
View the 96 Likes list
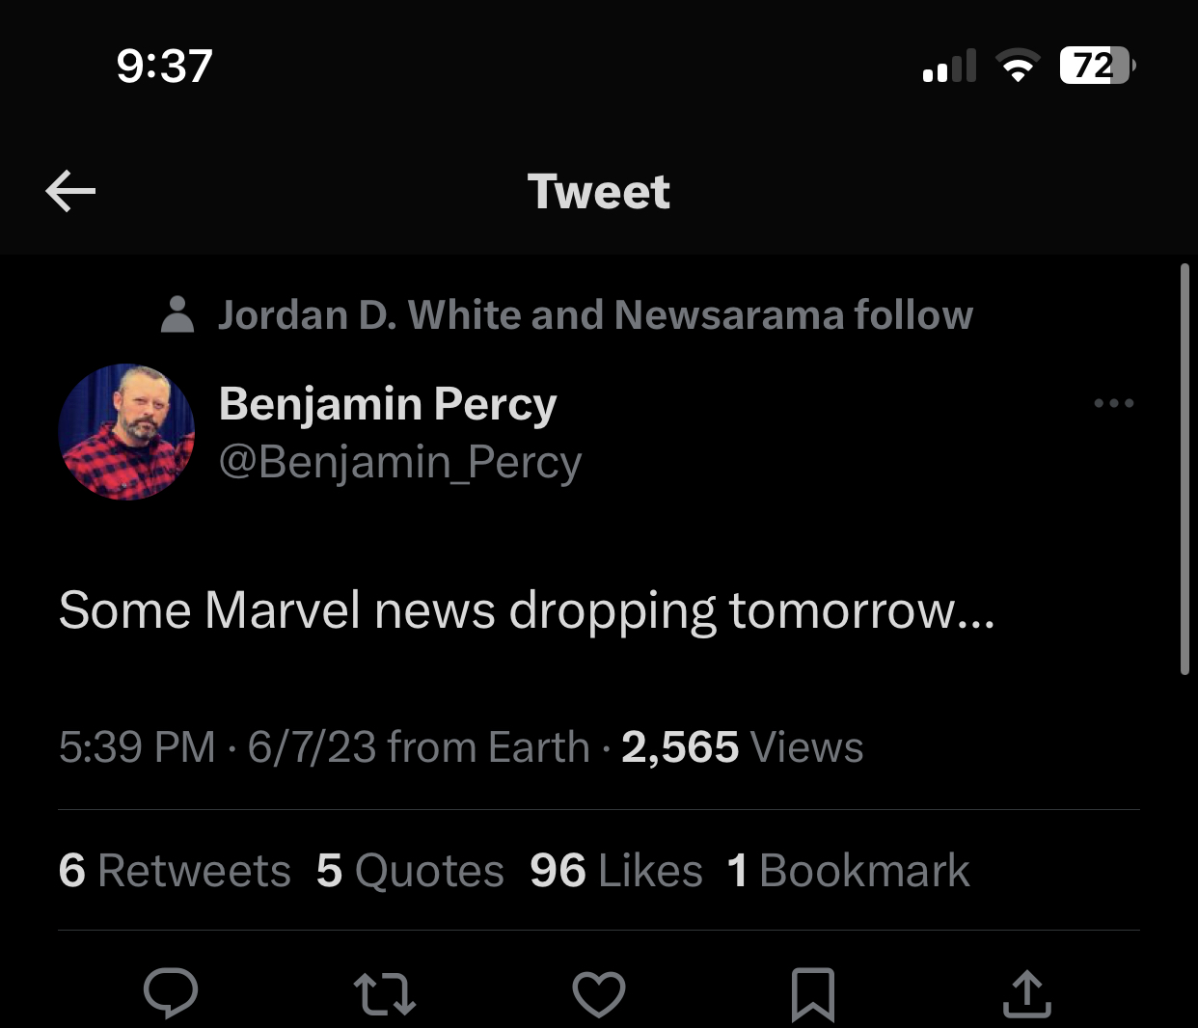coord(615,871)
